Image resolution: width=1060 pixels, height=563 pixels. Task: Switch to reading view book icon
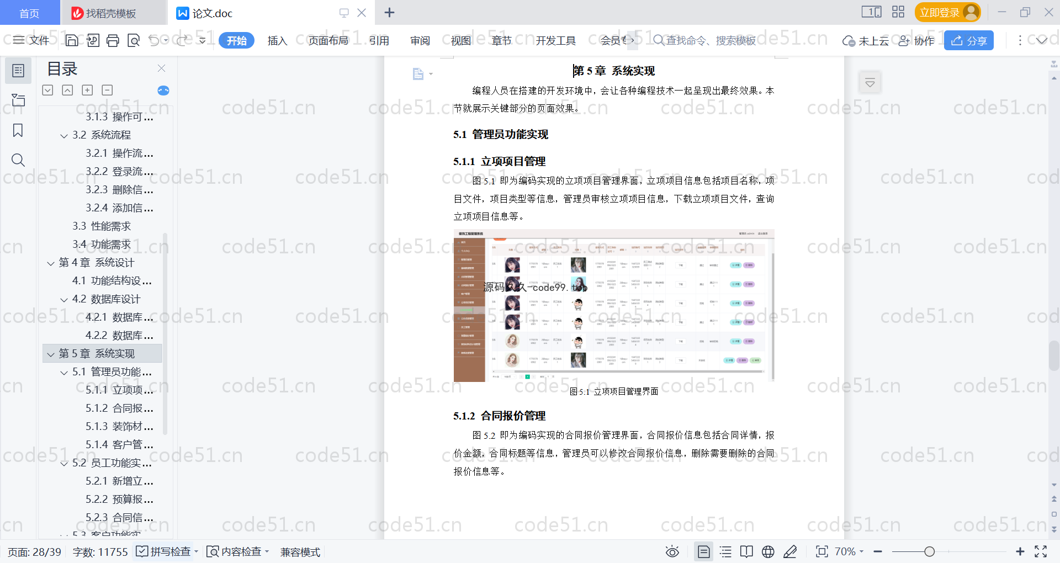[746, 551]
